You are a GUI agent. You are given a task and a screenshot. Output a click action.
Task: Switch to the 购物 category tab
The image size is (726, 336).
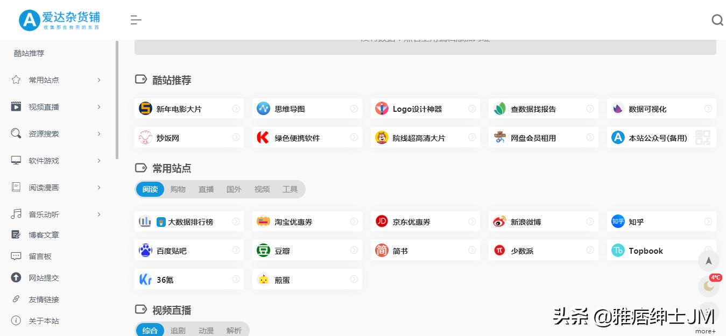(178, 189)
